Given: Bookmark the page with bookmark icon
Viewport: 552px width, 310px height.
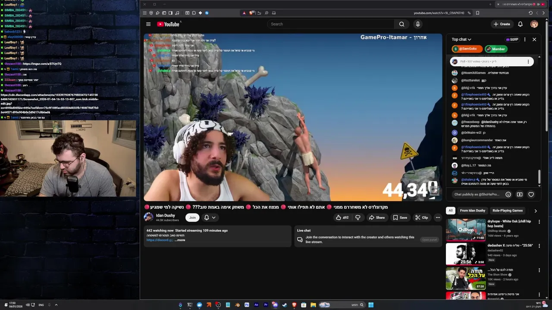Looking at the screenshot, I should tap(477, 13).
